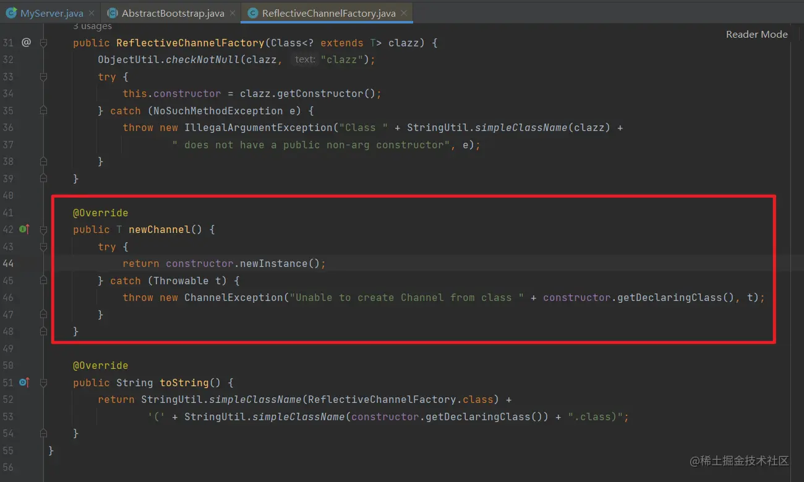Collapse the catch block on line 35

tap(43, 111)
